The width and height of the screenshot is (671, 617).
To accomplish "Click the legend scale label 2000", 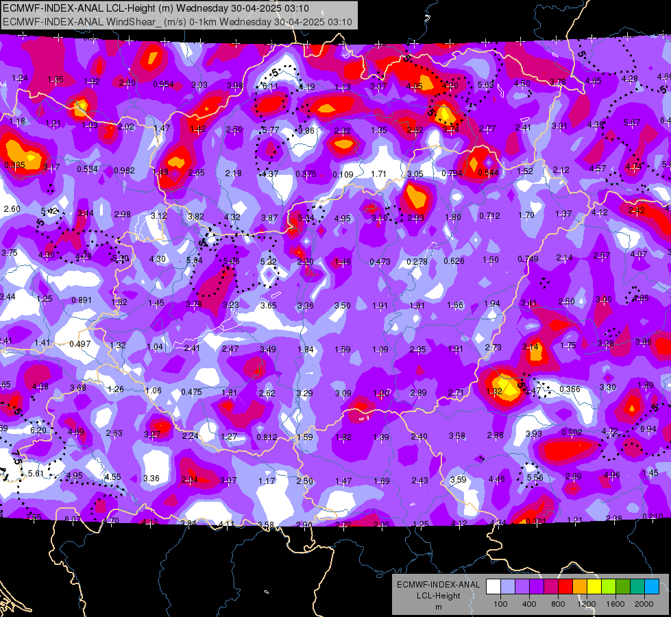I will pos(644,604).
